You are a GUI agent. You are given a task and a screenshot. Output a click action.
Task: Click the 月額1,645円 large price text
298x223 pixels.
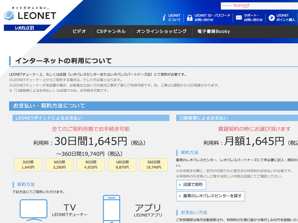(x=254, y=141)
